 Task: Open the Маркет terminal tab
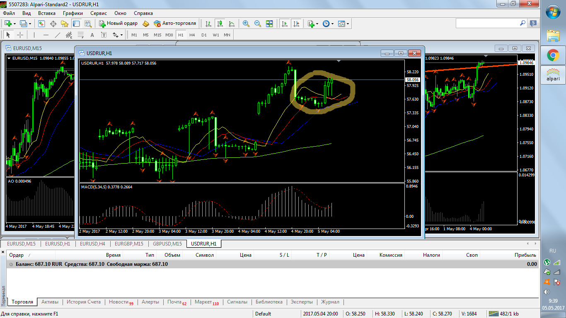tap(206, 302)
